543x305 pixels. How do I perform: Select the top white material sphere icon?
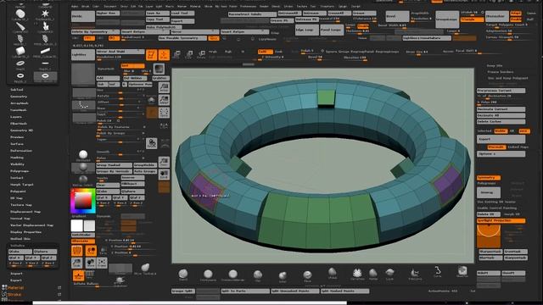(83, 154)
